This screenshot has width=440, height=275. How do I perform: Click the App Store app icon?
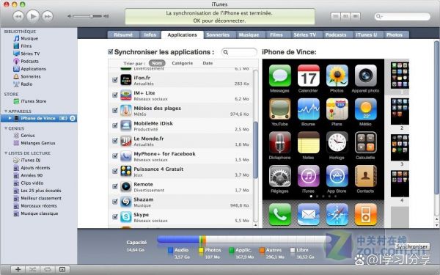(x=337, y=176)
